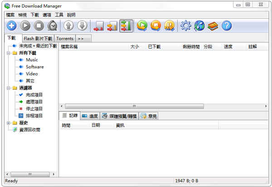Screen dimensions: 272x187
Task: Start selected downloads with play icon
Action: pyautogui.click(x=25, y=26)
